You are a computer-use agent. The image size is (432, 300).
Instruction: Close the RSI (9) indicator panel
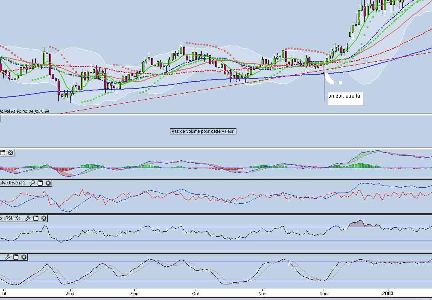click(44, 218)
